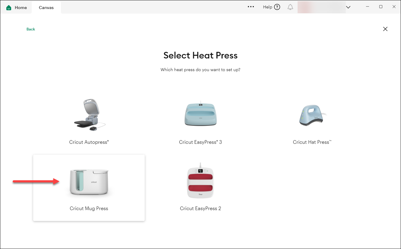The height and width of the screenshot is (249, 401).
Task: Click the Back link
Action: point(30,29)
